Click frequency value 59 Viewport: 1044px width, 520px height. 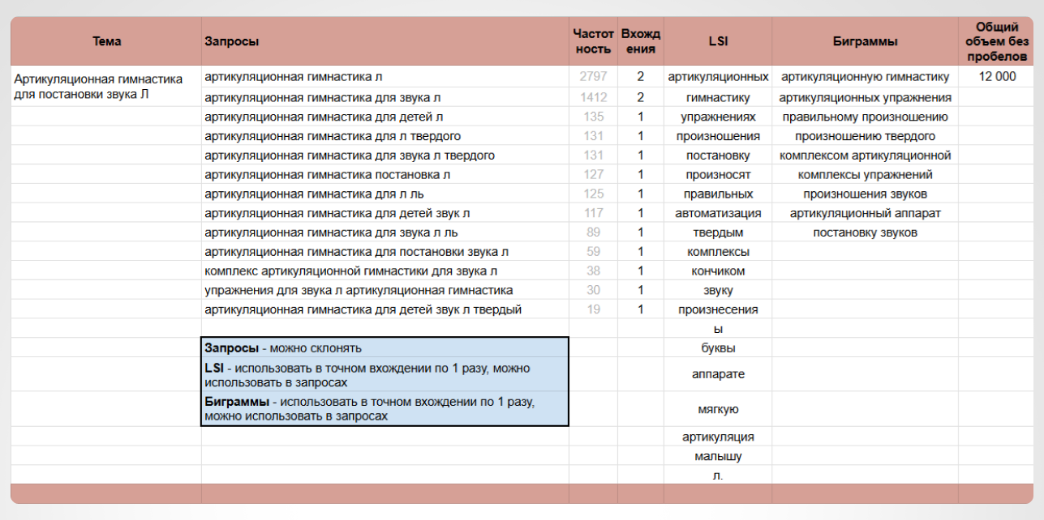pyautogui.click(x=594, y=252)
